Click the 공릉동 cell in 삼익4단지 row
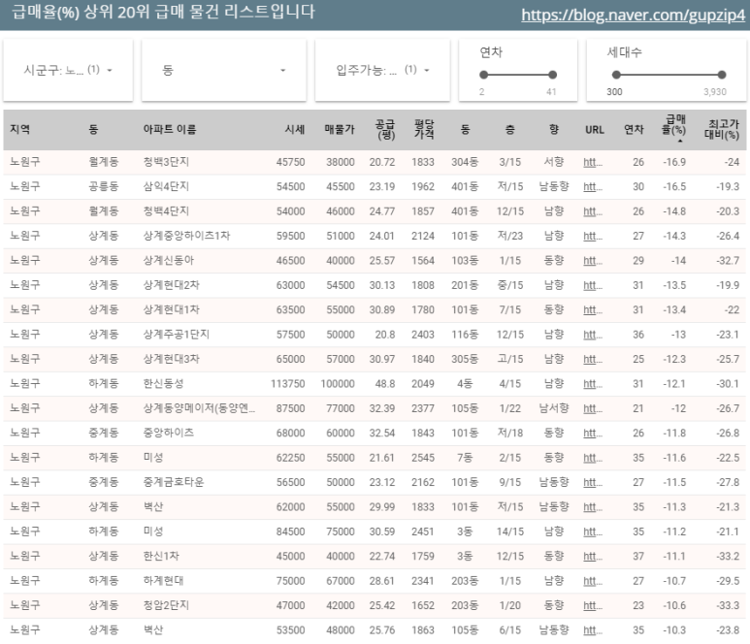Viewport: 750px width, 644px height. tap(103, 186)
